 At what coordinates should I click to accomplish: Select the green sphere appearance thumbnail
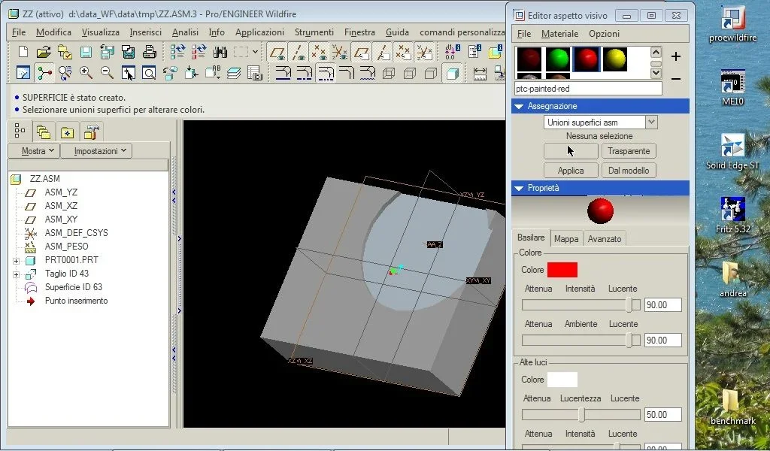click(558, 59)
